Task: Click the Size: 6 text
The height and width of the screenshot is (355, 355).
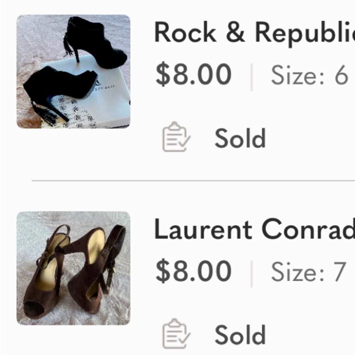Action: click(309, 75)
